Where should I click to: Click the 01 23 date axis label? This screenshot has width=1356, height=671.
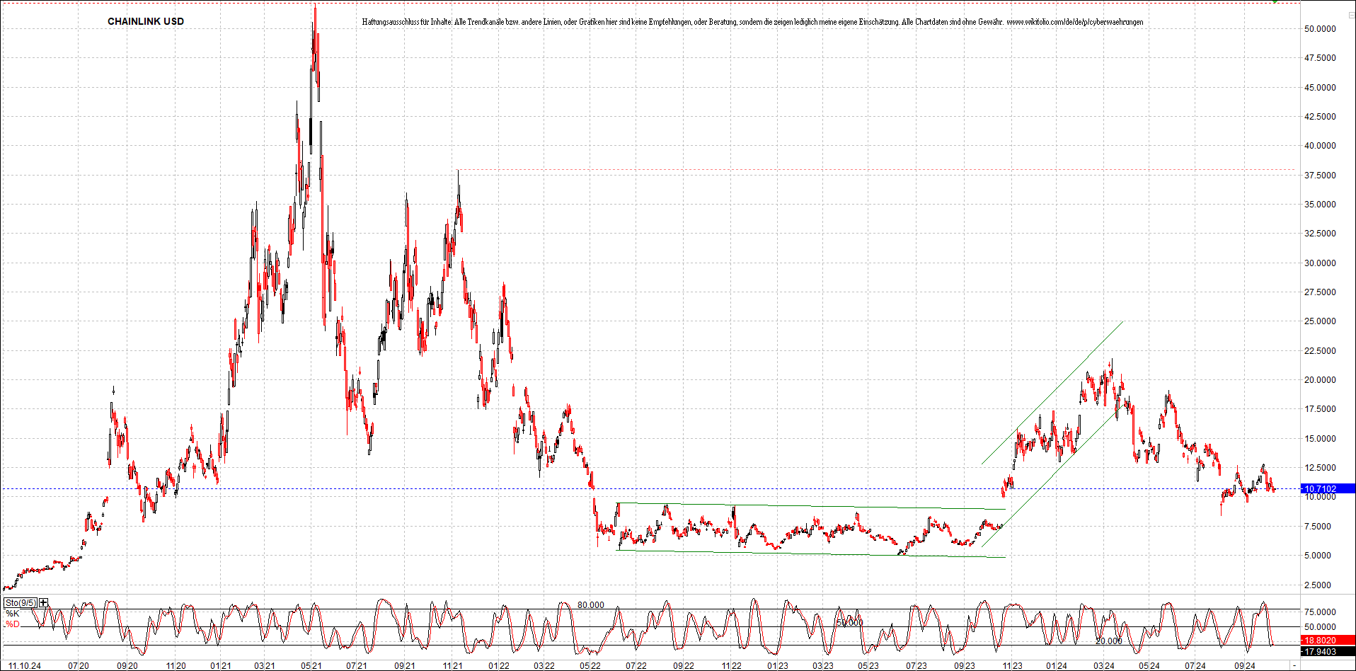coord(778,666)
